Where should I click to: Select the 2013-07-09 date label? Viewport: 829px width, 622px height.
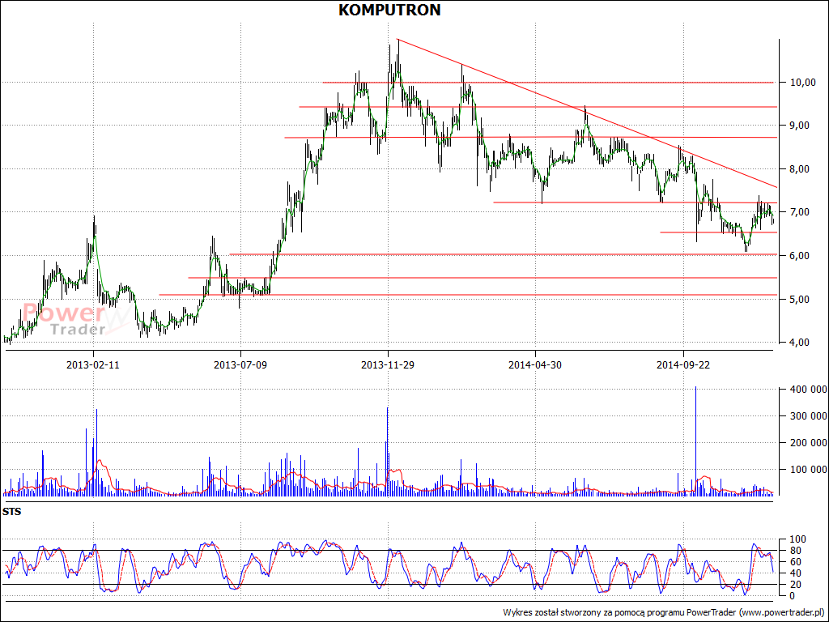pos(240,365)
